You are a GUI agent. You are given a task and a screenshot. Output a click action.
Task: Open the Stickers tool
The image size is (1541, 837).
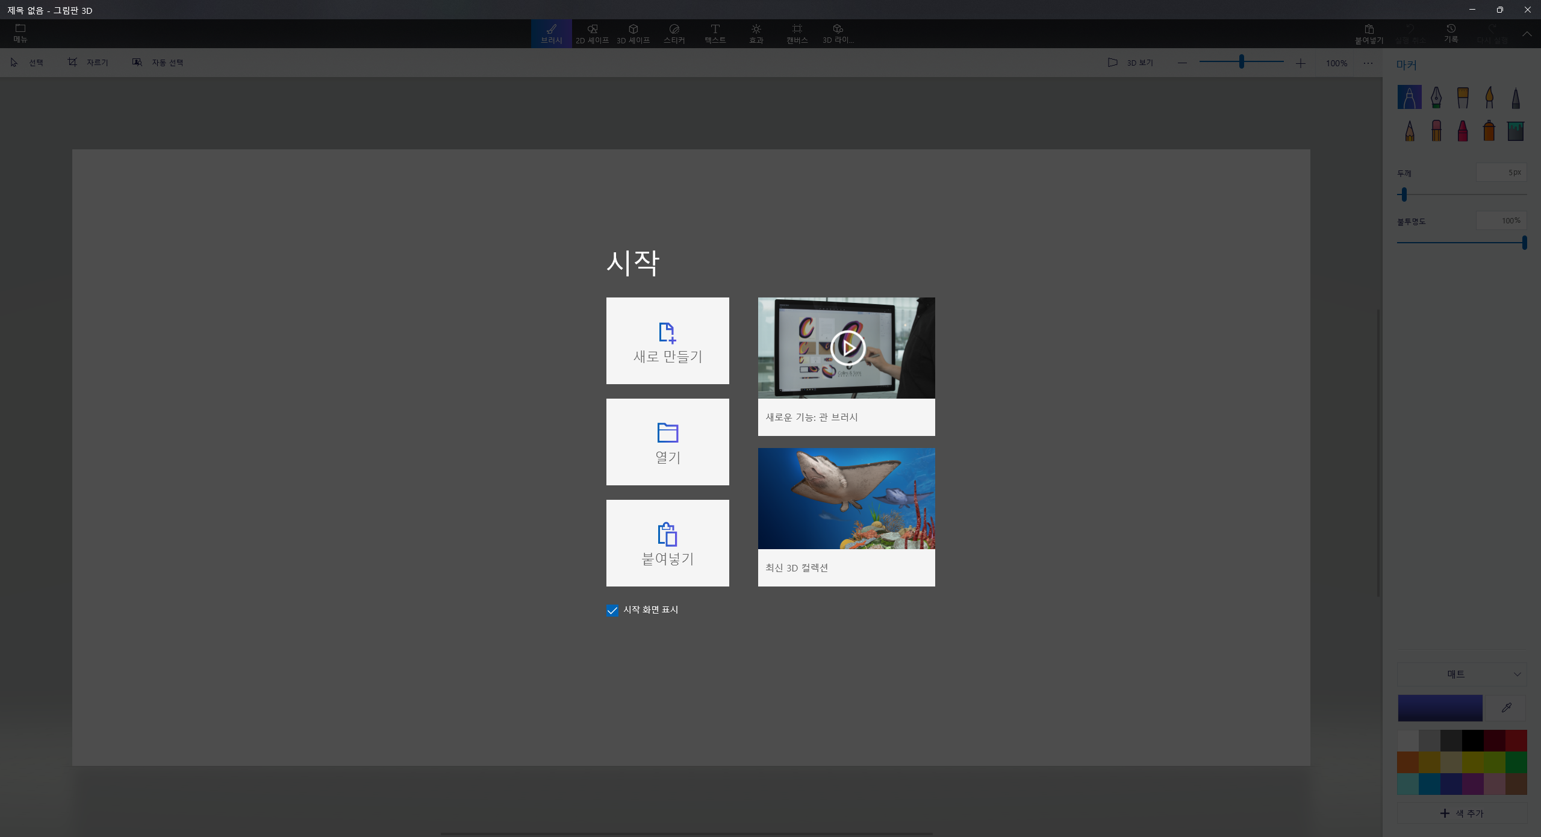click(674, 34)
